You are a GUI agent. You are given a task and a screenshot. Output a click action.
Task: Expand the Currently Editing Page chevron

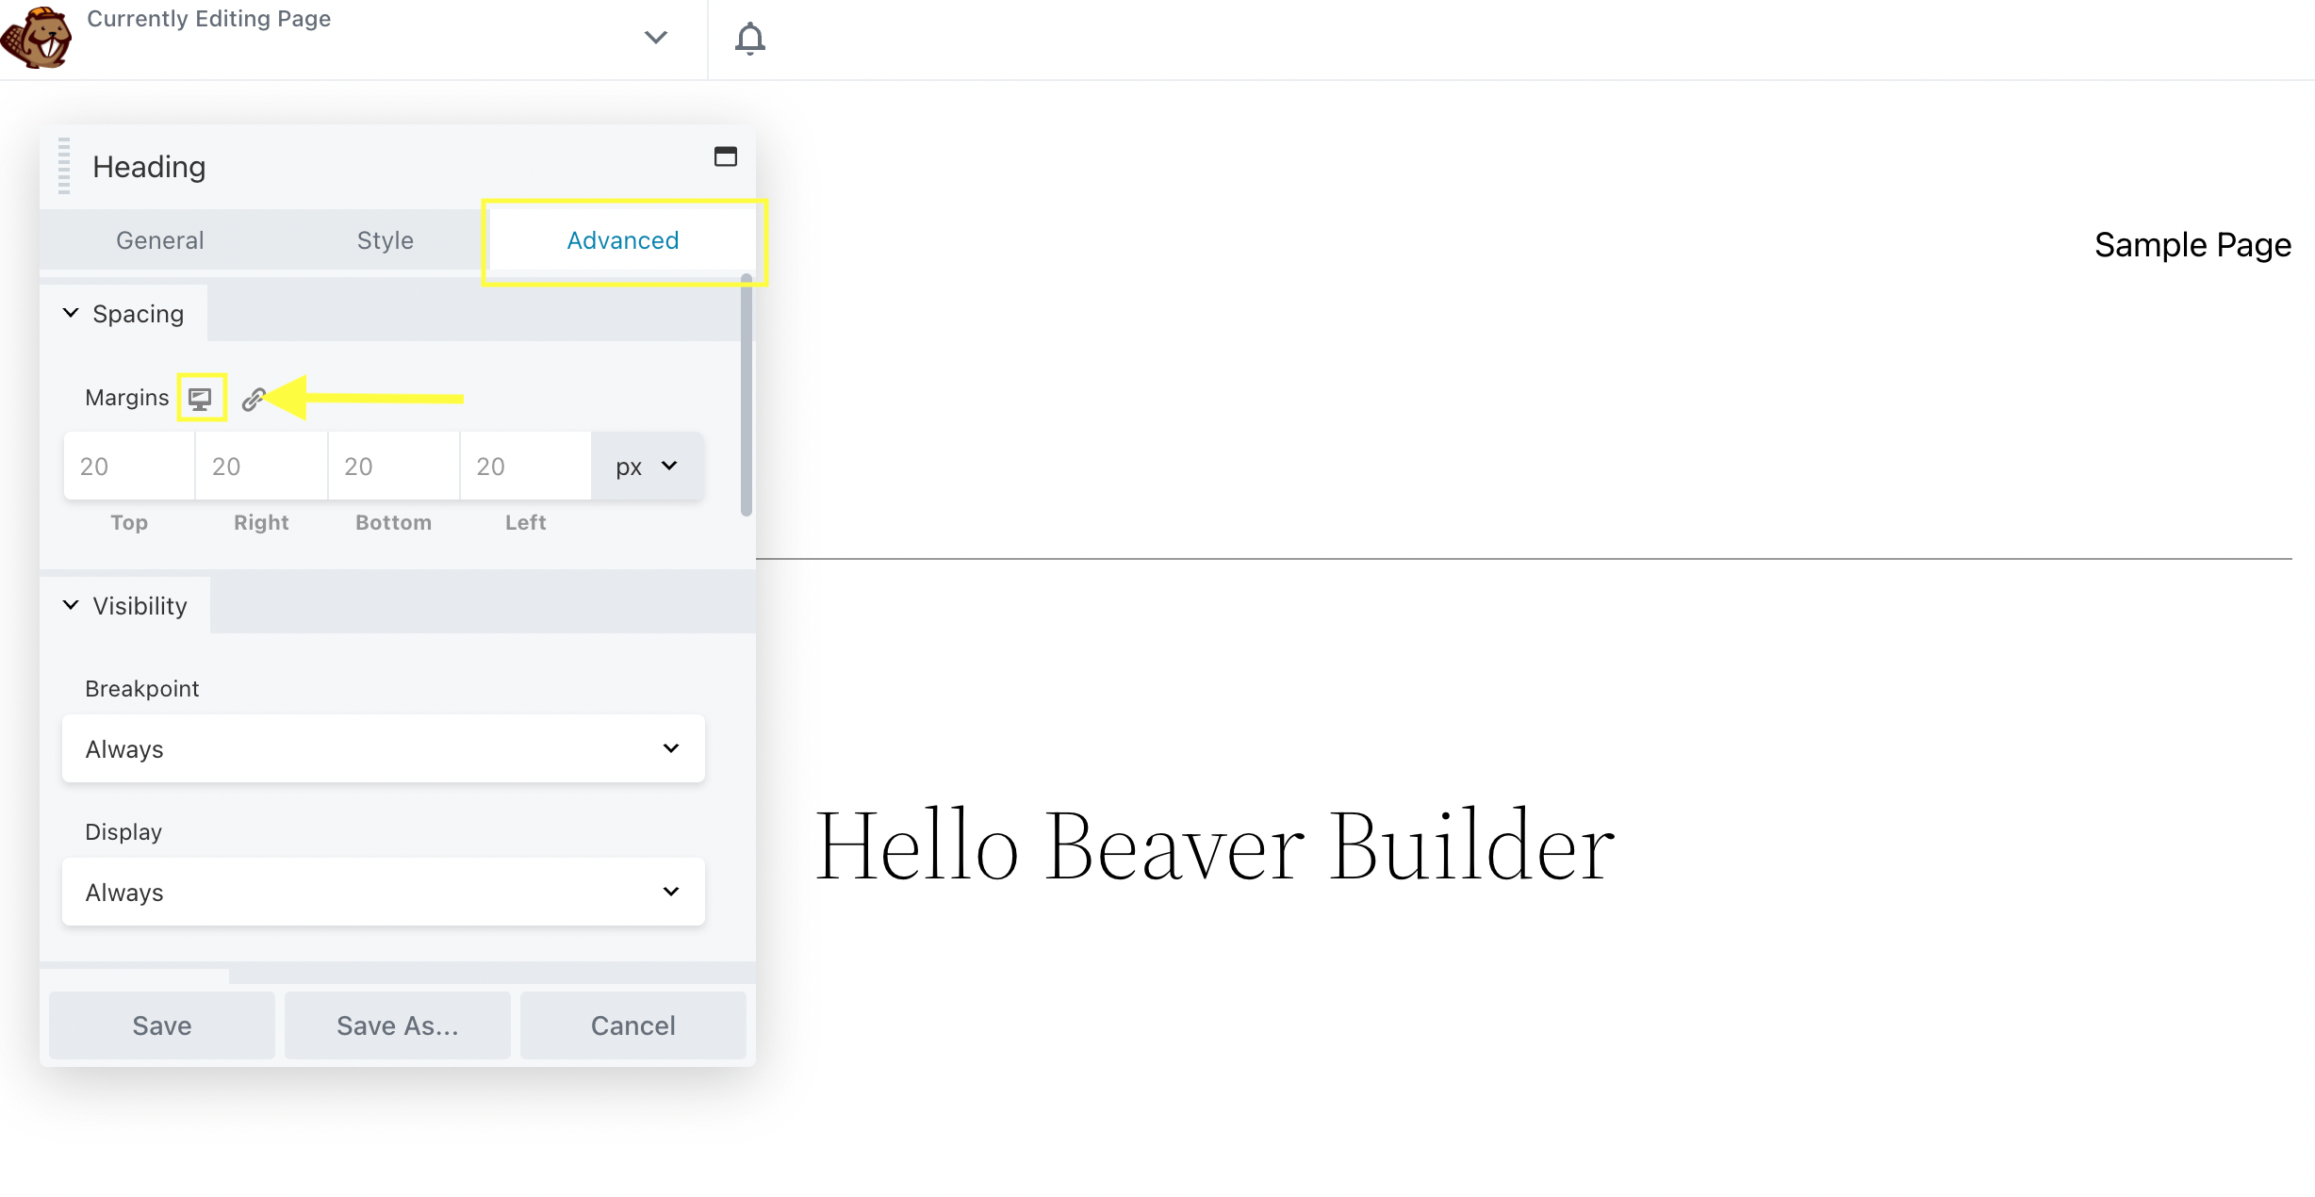tap(655, 38)
